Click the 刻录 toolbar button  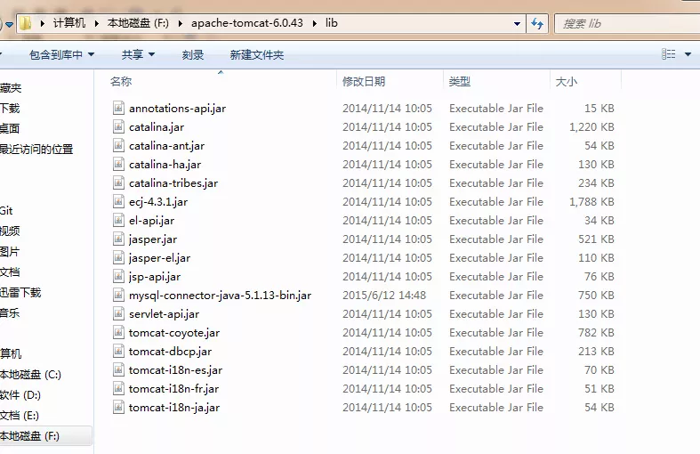[x=193, y=55]
